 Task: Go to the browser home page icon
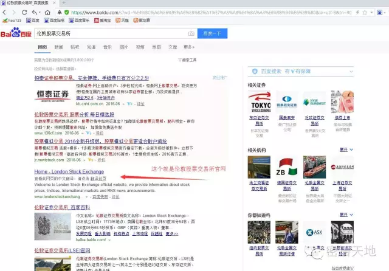[x=47, y=12]
